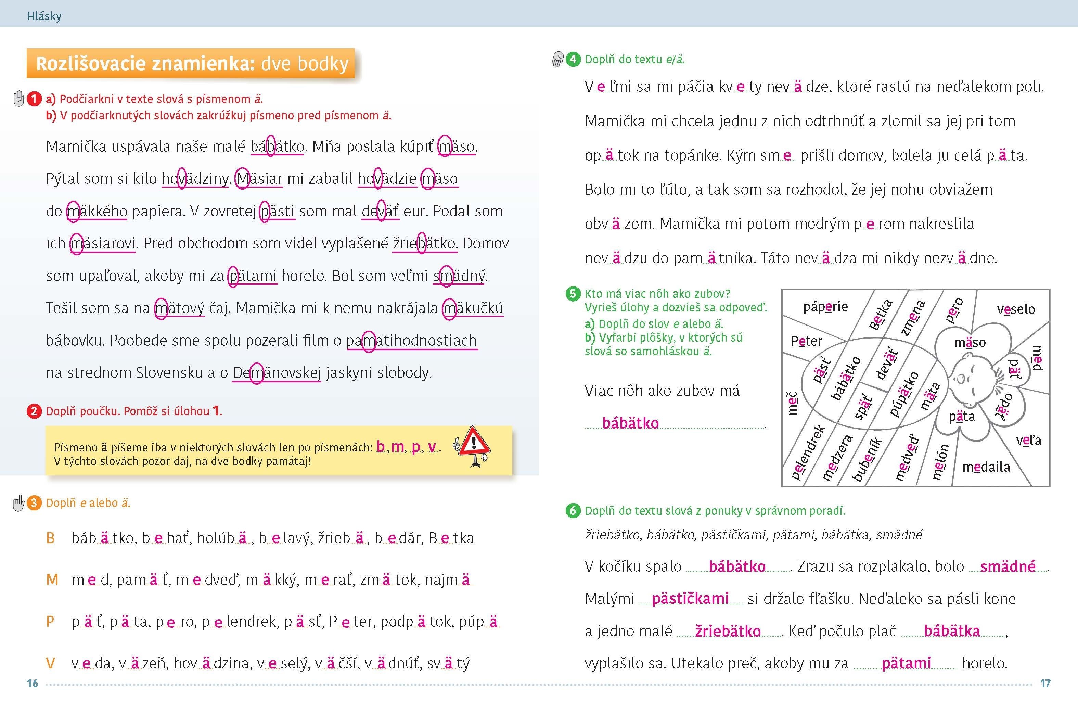The width and height of the screenshot is (1078, 701).
Task: Click 'páperie' in the puzzle grid
Action: tap(825, 307)
